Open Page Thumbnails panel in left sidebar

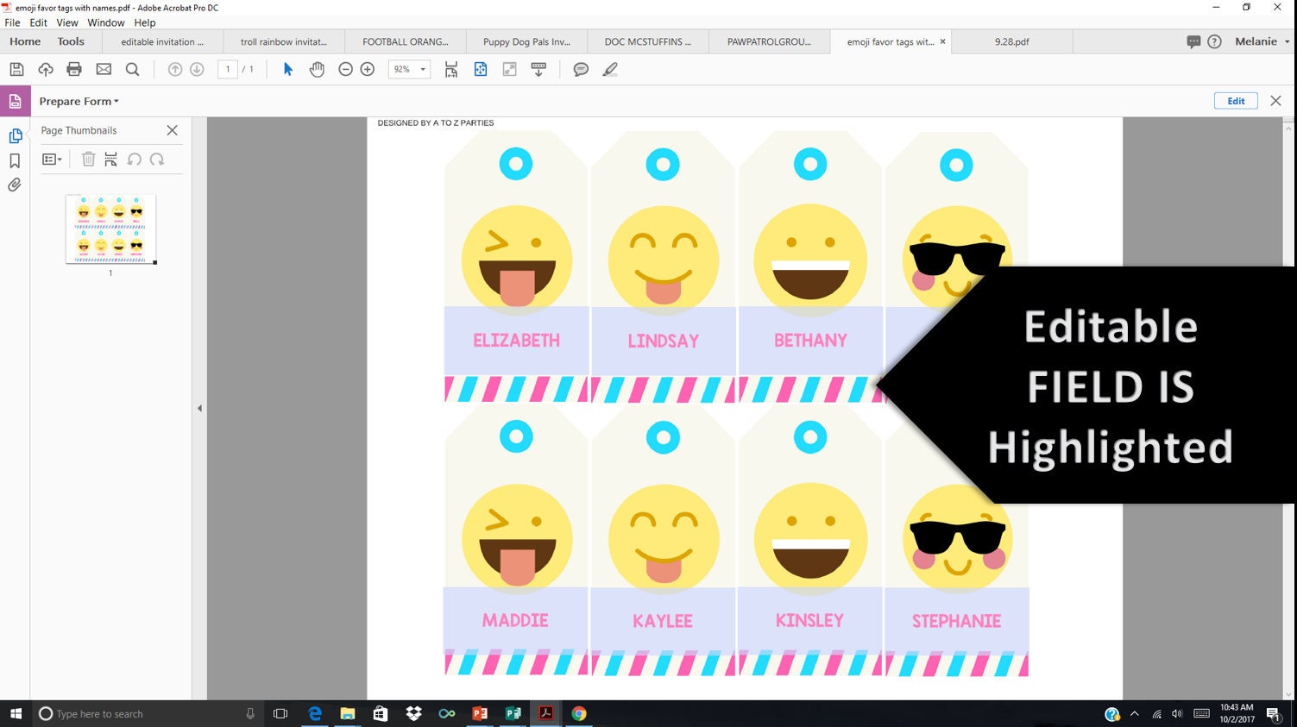tap(15, 134)
